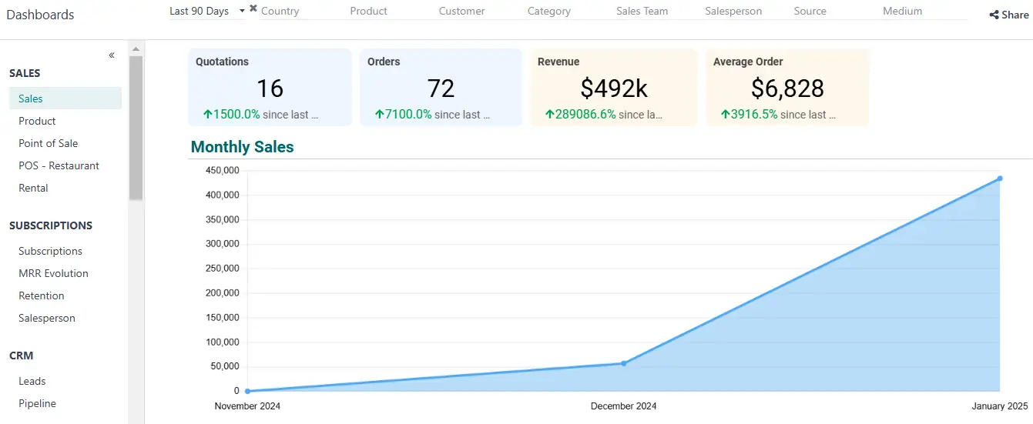
Task: Open the Category filter field
Action: pyautogui.click(x=568, y=12)
